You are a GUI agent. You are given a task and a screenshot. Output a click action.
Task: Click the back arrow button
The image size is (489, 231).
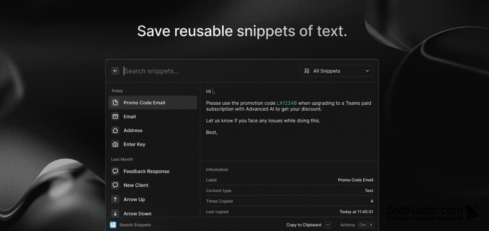click(x=115, y=71)
